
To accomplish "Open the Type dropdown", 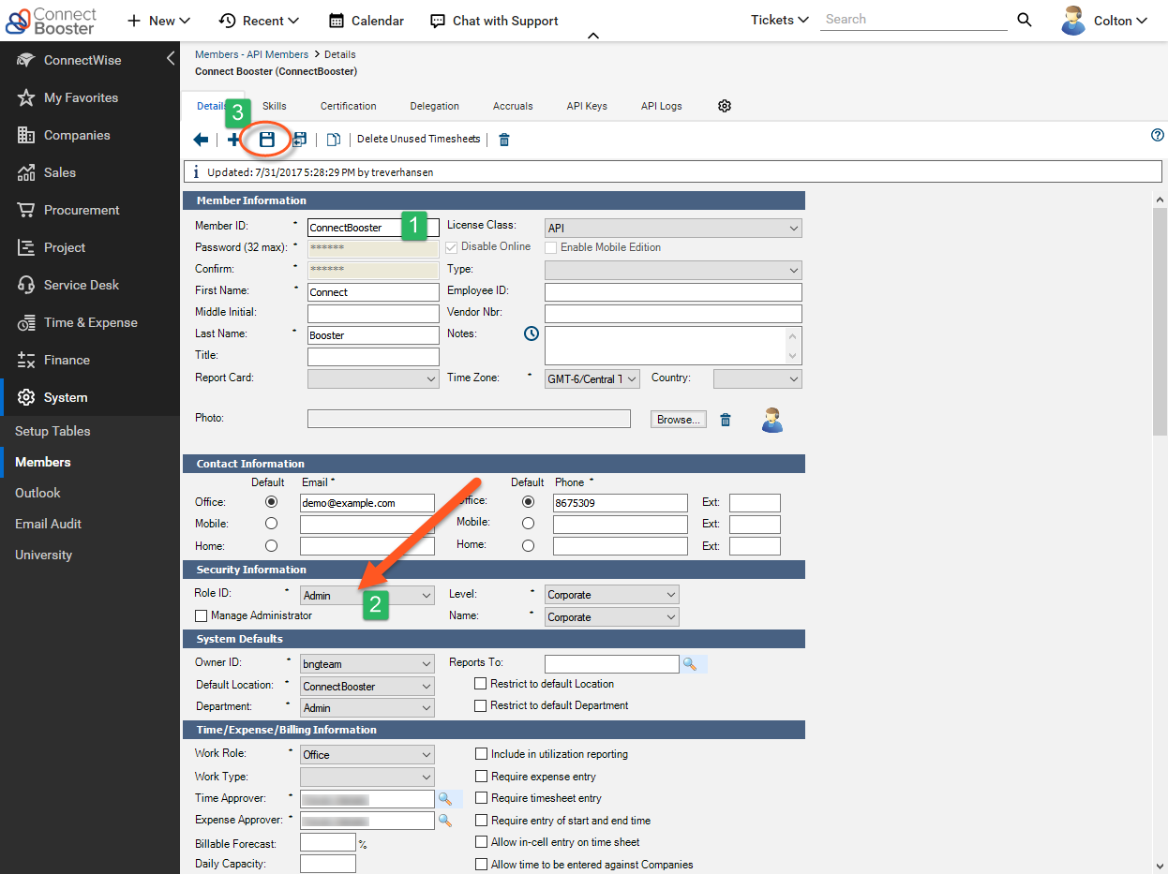I will (673, 270).
